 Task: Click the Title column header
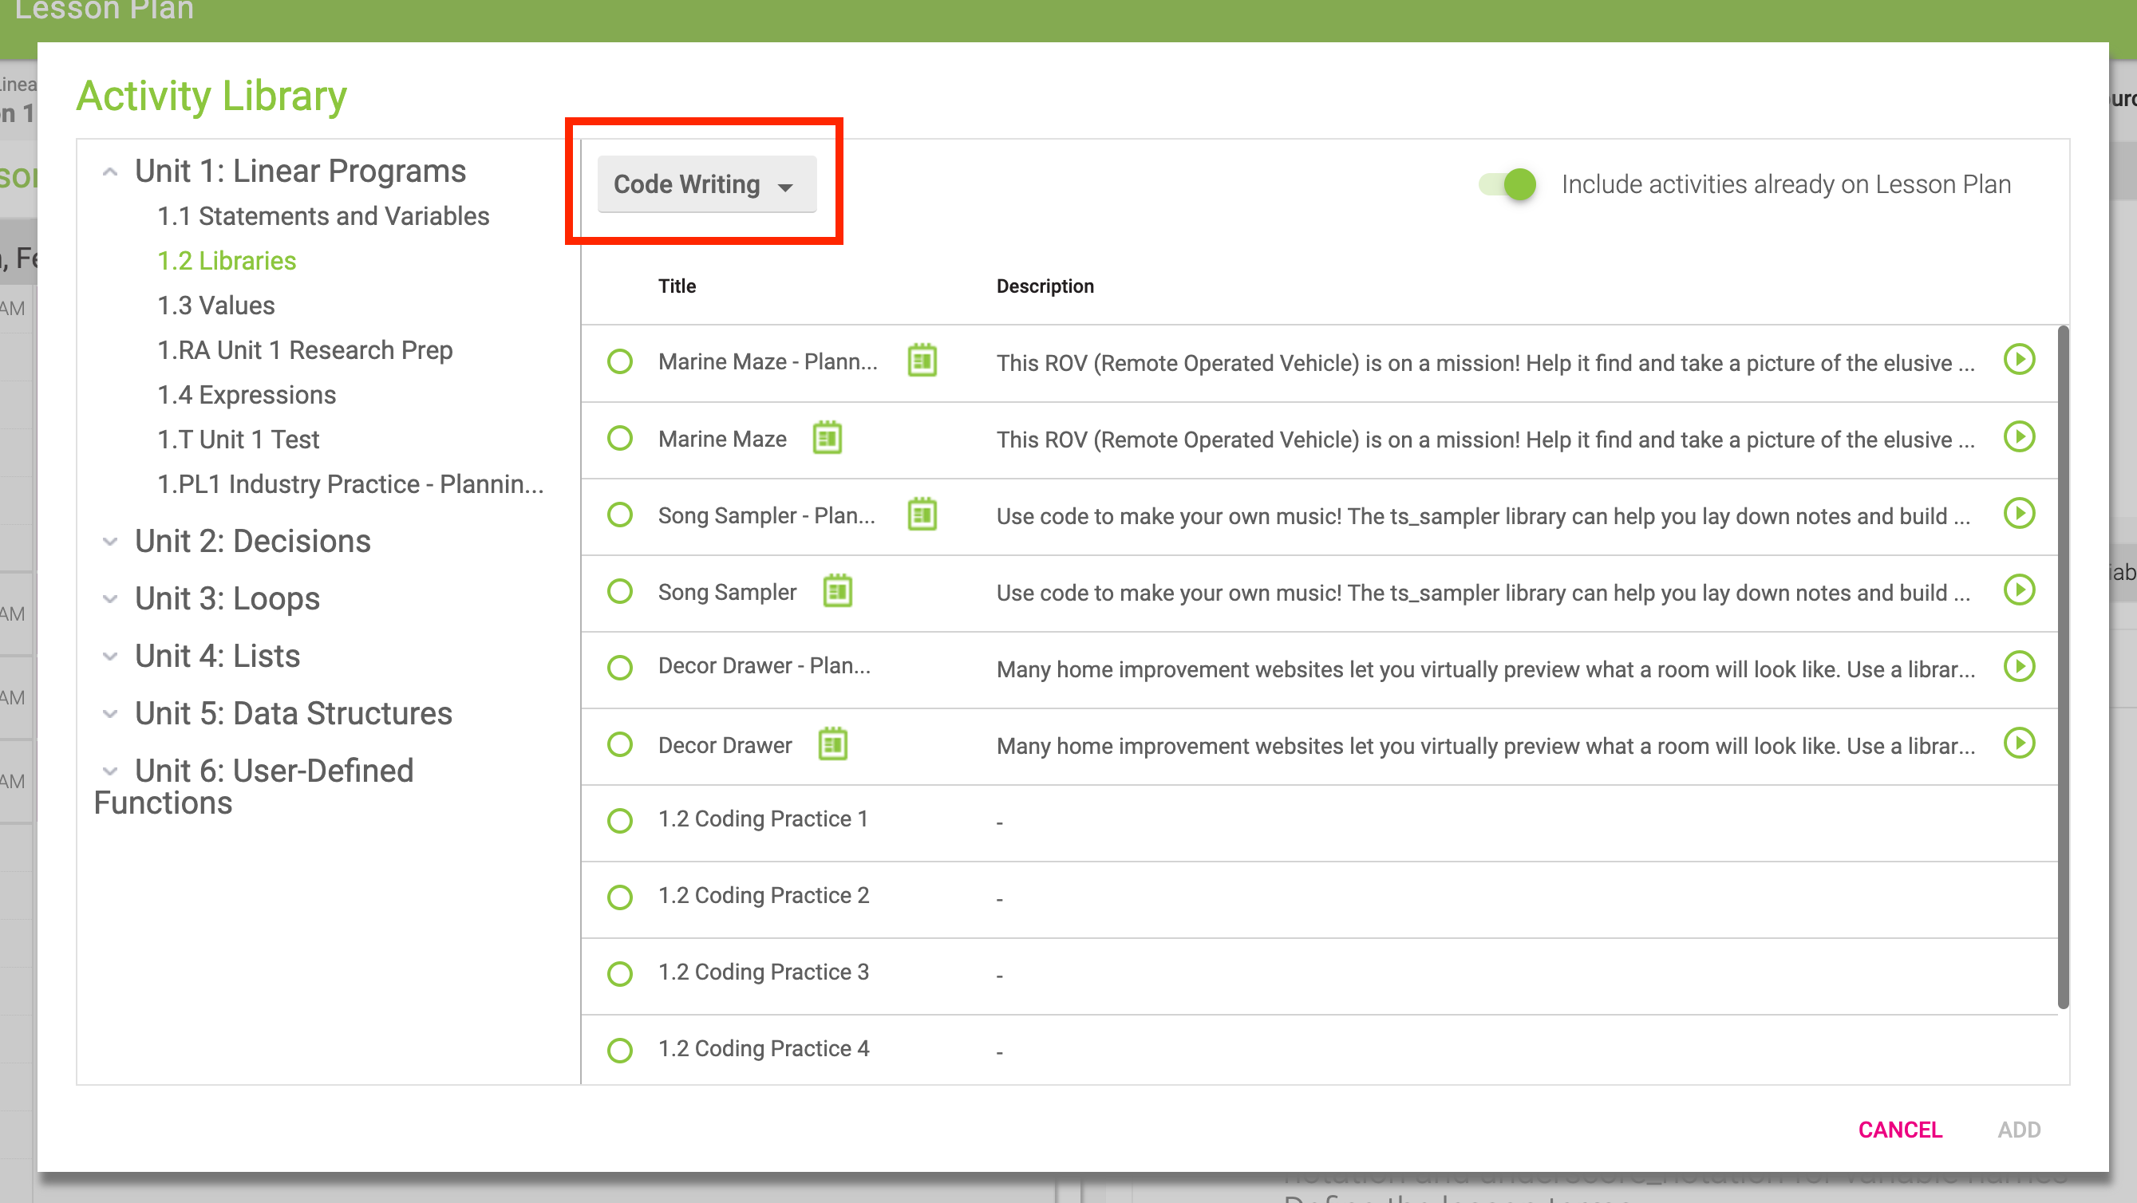pos(677,286)
